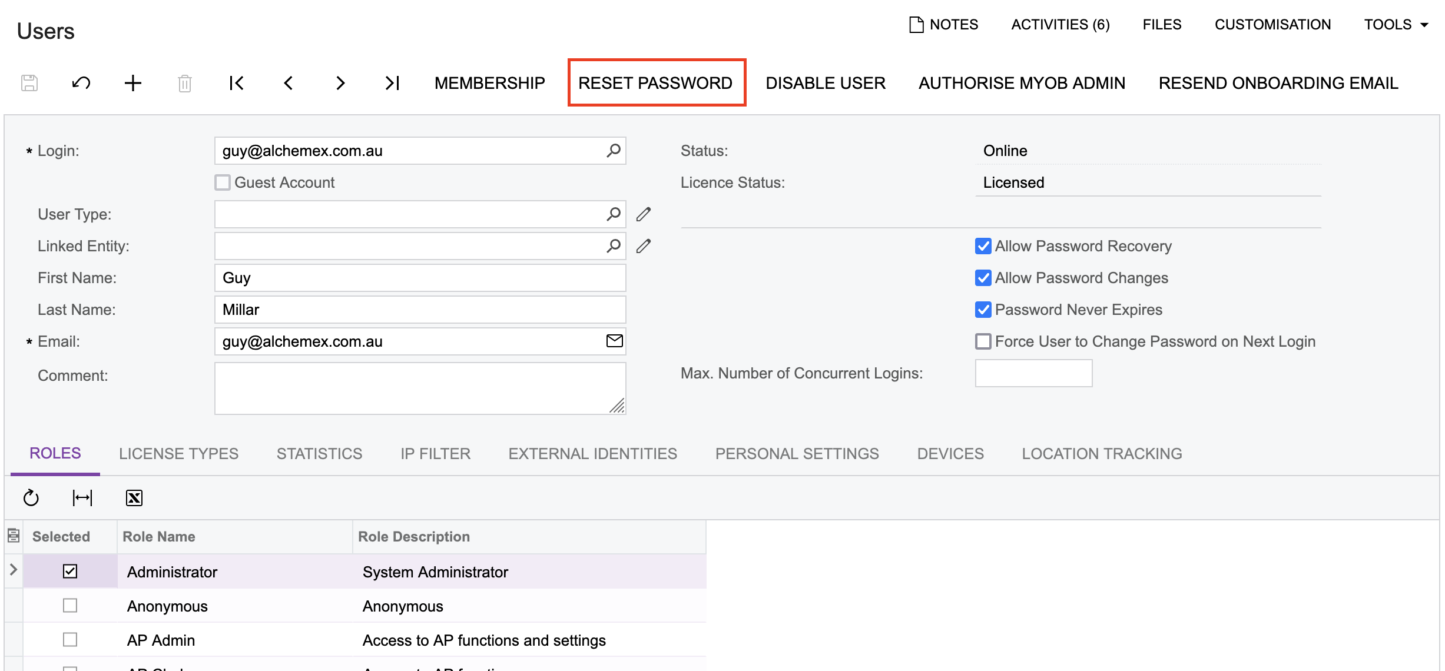Screen dimensions: 1445x671
Task: Go to next record arrow
Action: (x=340, y=83)
